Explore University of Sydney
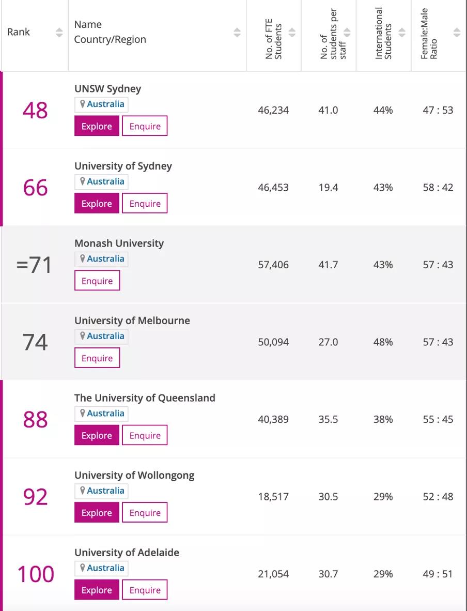The image size is (467, 611). point(97,204)
